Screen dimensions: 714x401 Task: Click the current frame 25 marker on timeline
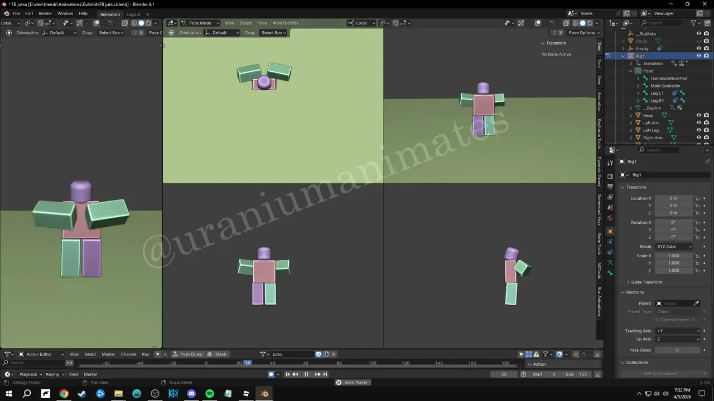[x=248, y=363]
